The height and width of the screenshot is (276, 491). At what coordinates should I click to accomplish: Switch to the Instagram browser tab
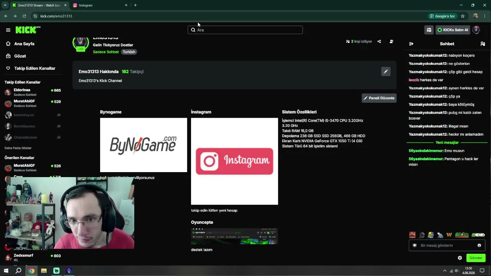pyautogui.click(x=100, y=5)
